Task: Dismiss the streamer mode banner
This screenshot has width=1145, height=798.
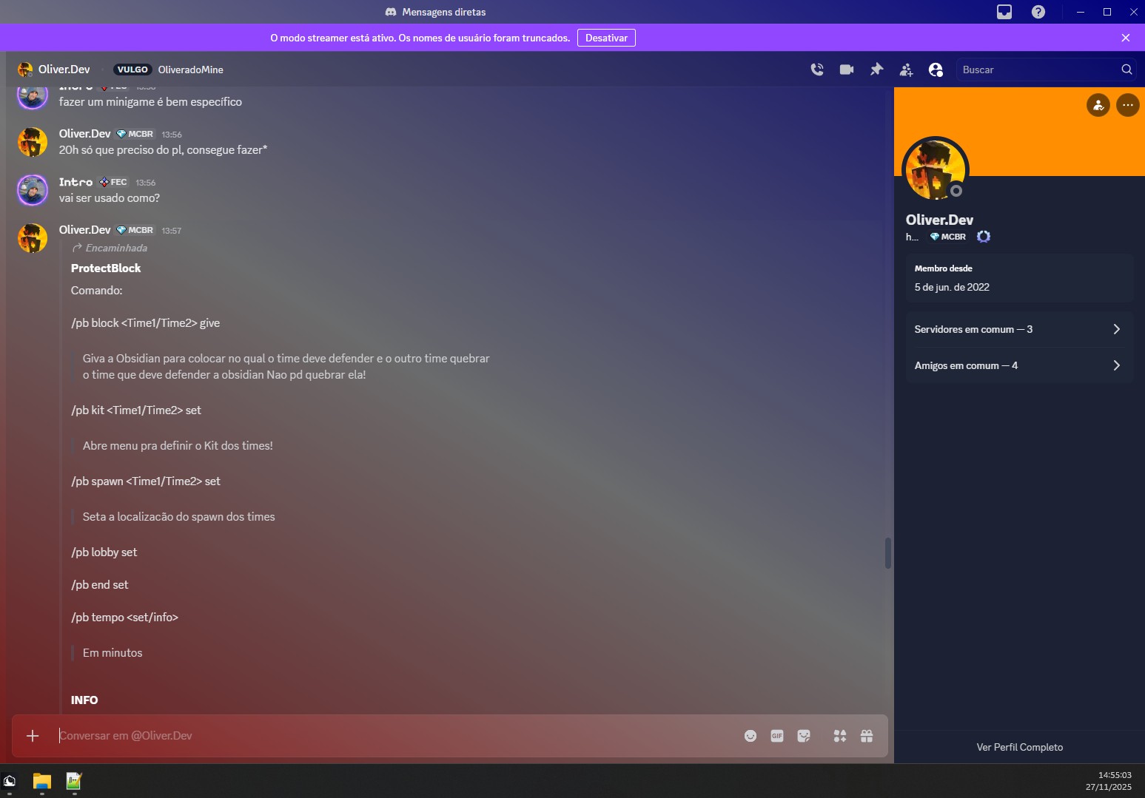Action: pos(1126,38)
